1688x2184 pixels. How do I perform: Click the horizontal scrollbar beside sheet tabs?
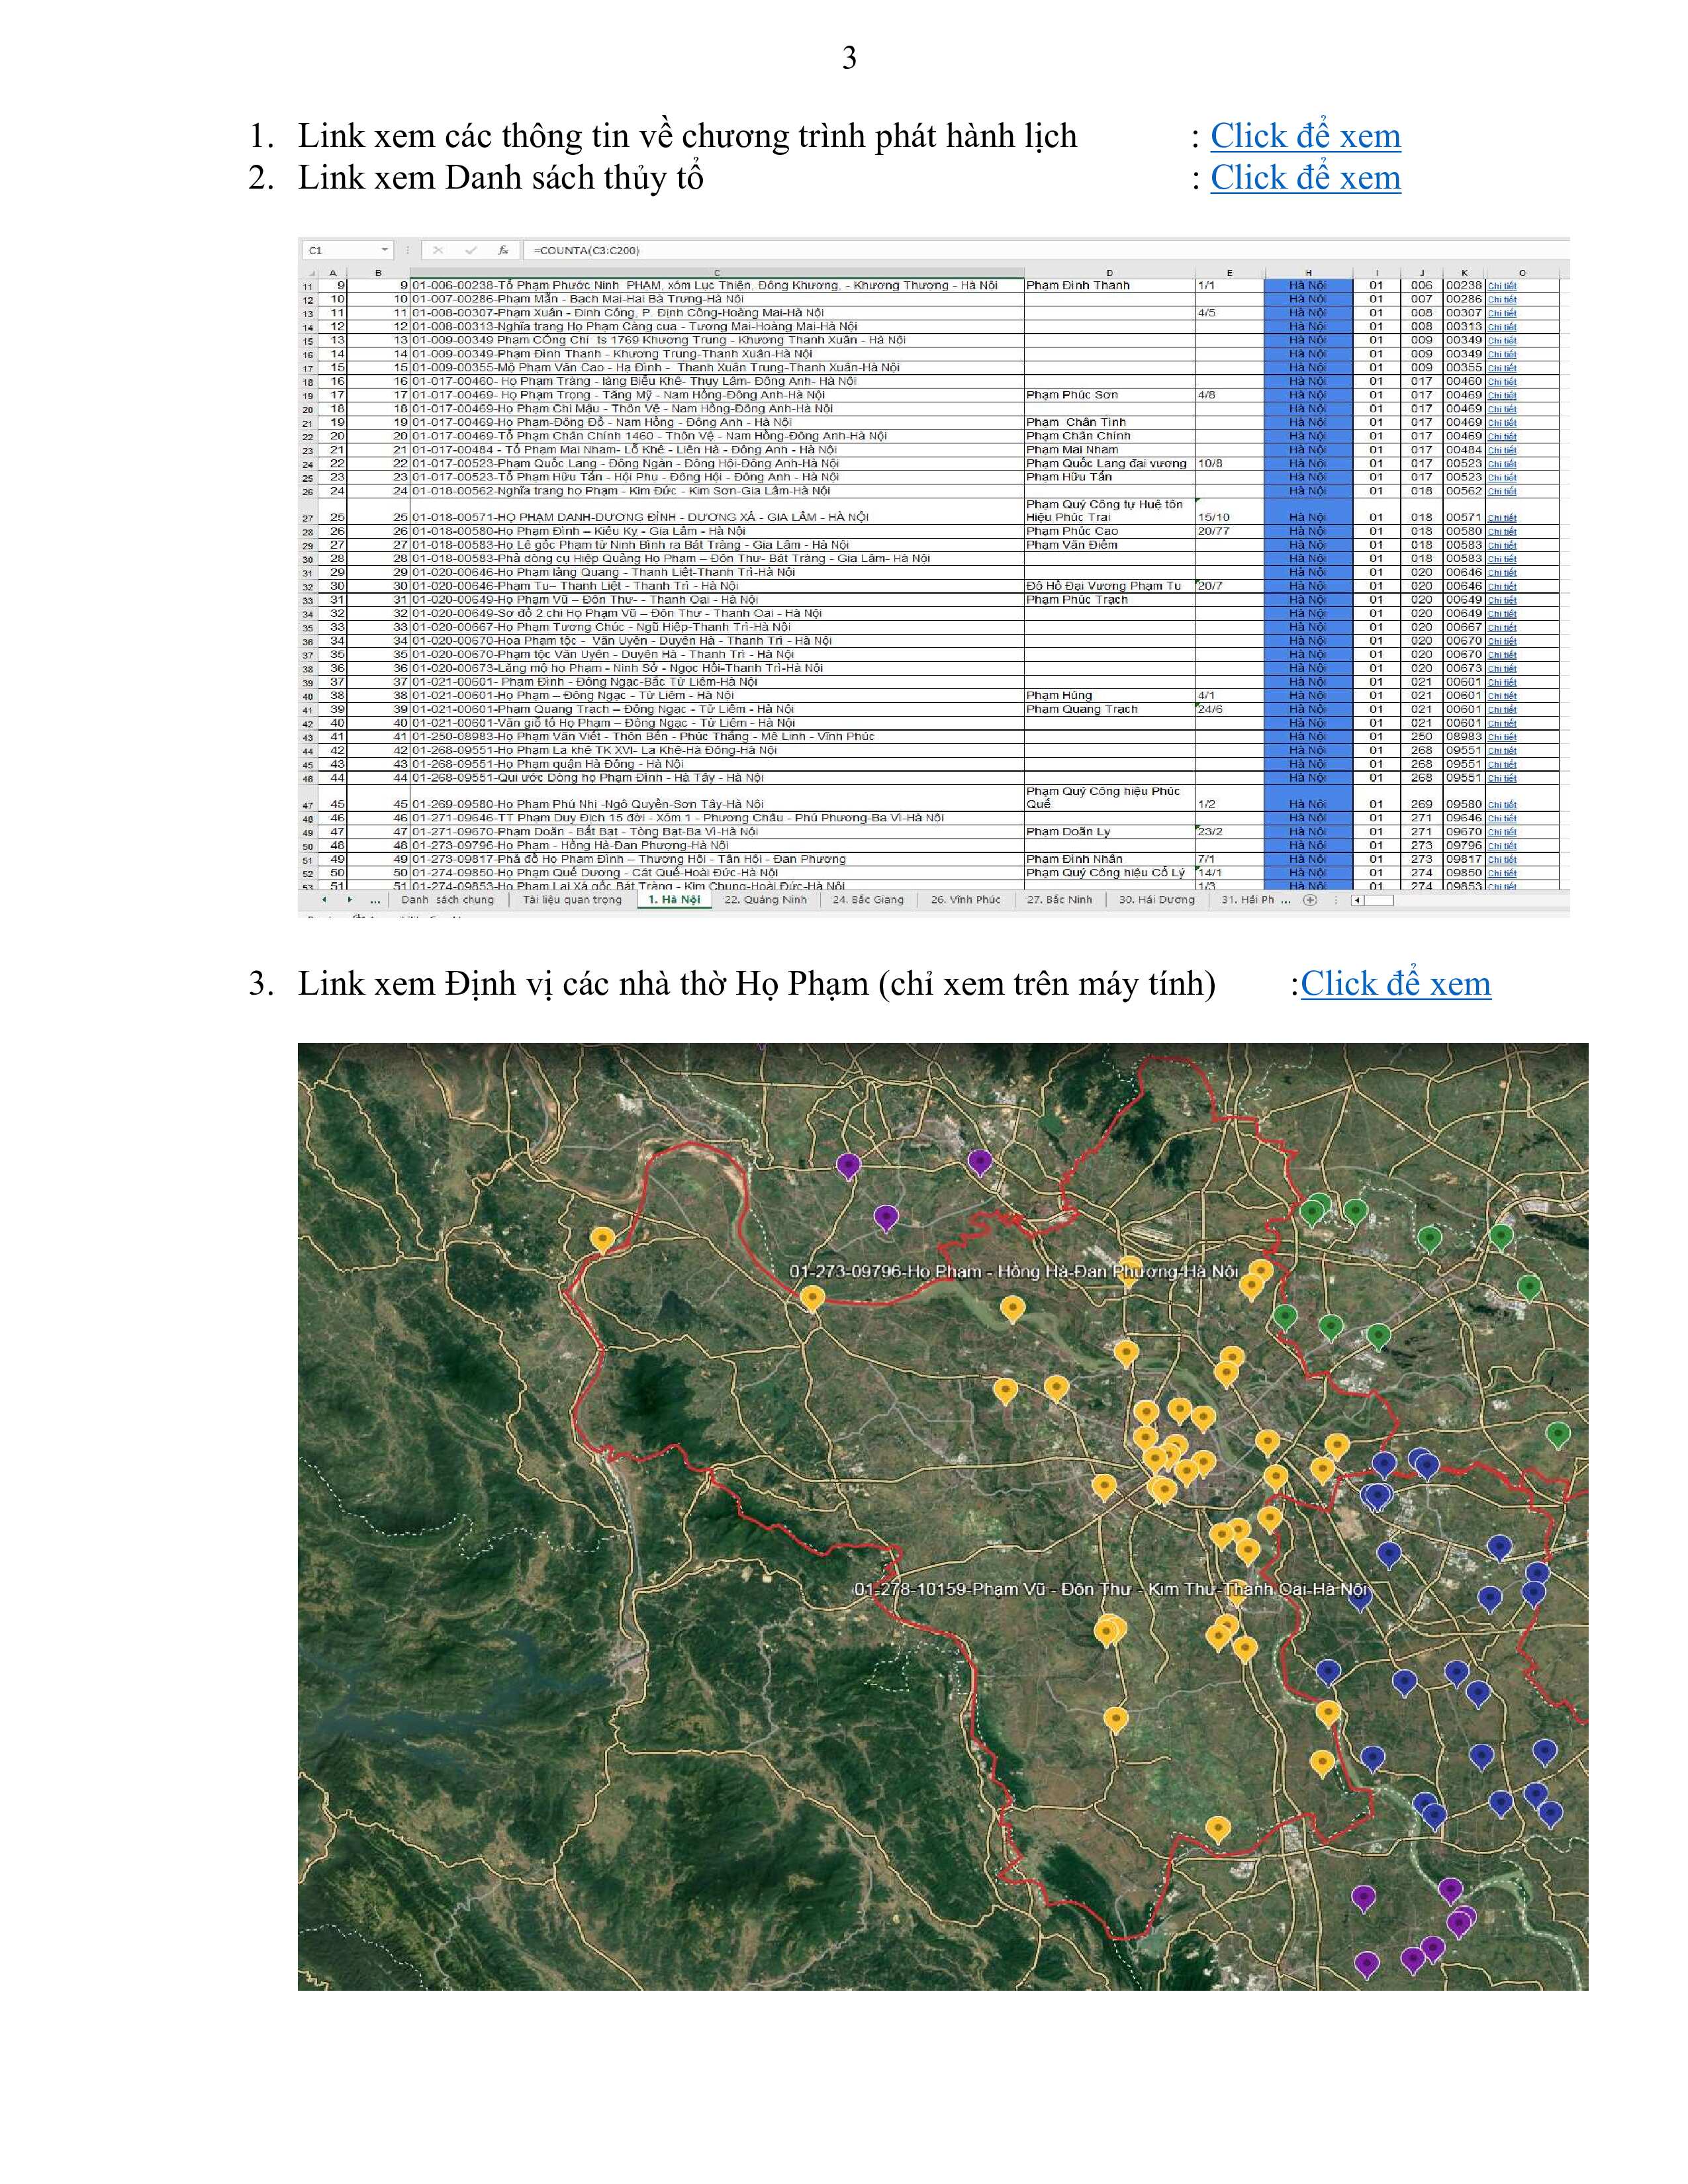[x=1380, y=899]
